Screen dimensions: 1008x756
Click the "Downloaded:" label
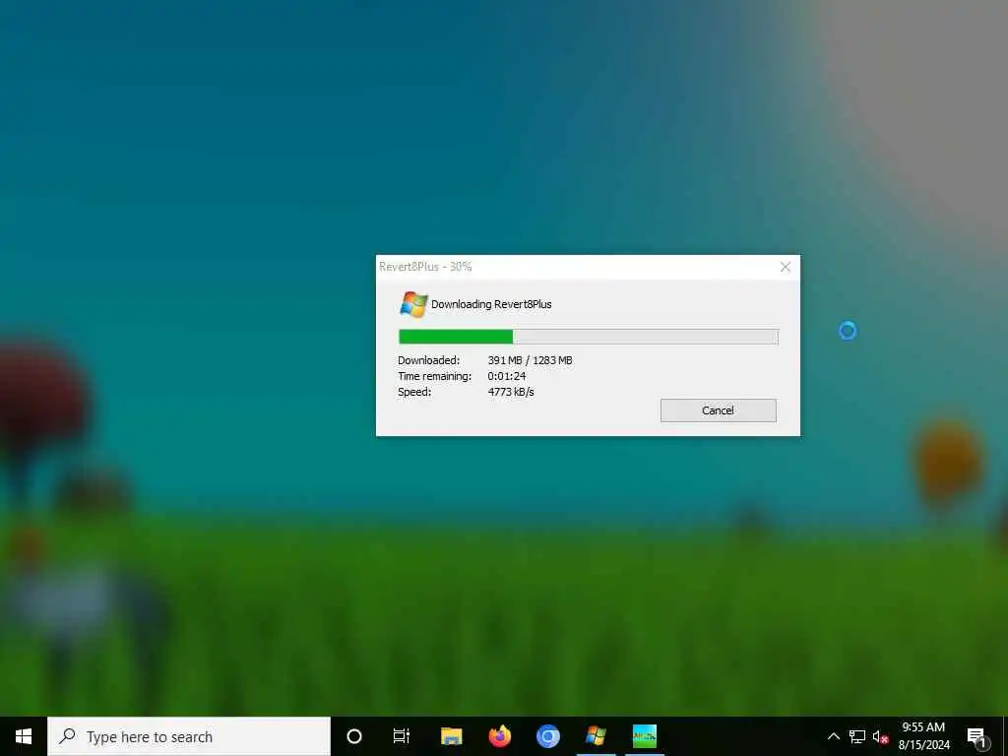(x=429, y=360)
